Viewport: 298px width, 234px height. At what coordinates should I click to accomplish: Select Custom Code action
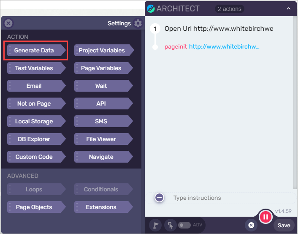pos(36,157)
